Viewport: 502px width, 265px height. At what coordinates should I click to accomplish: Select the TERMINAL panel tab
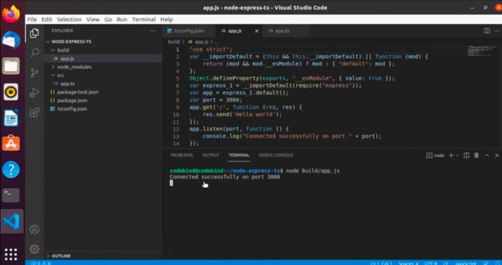(x=239, y=155)
